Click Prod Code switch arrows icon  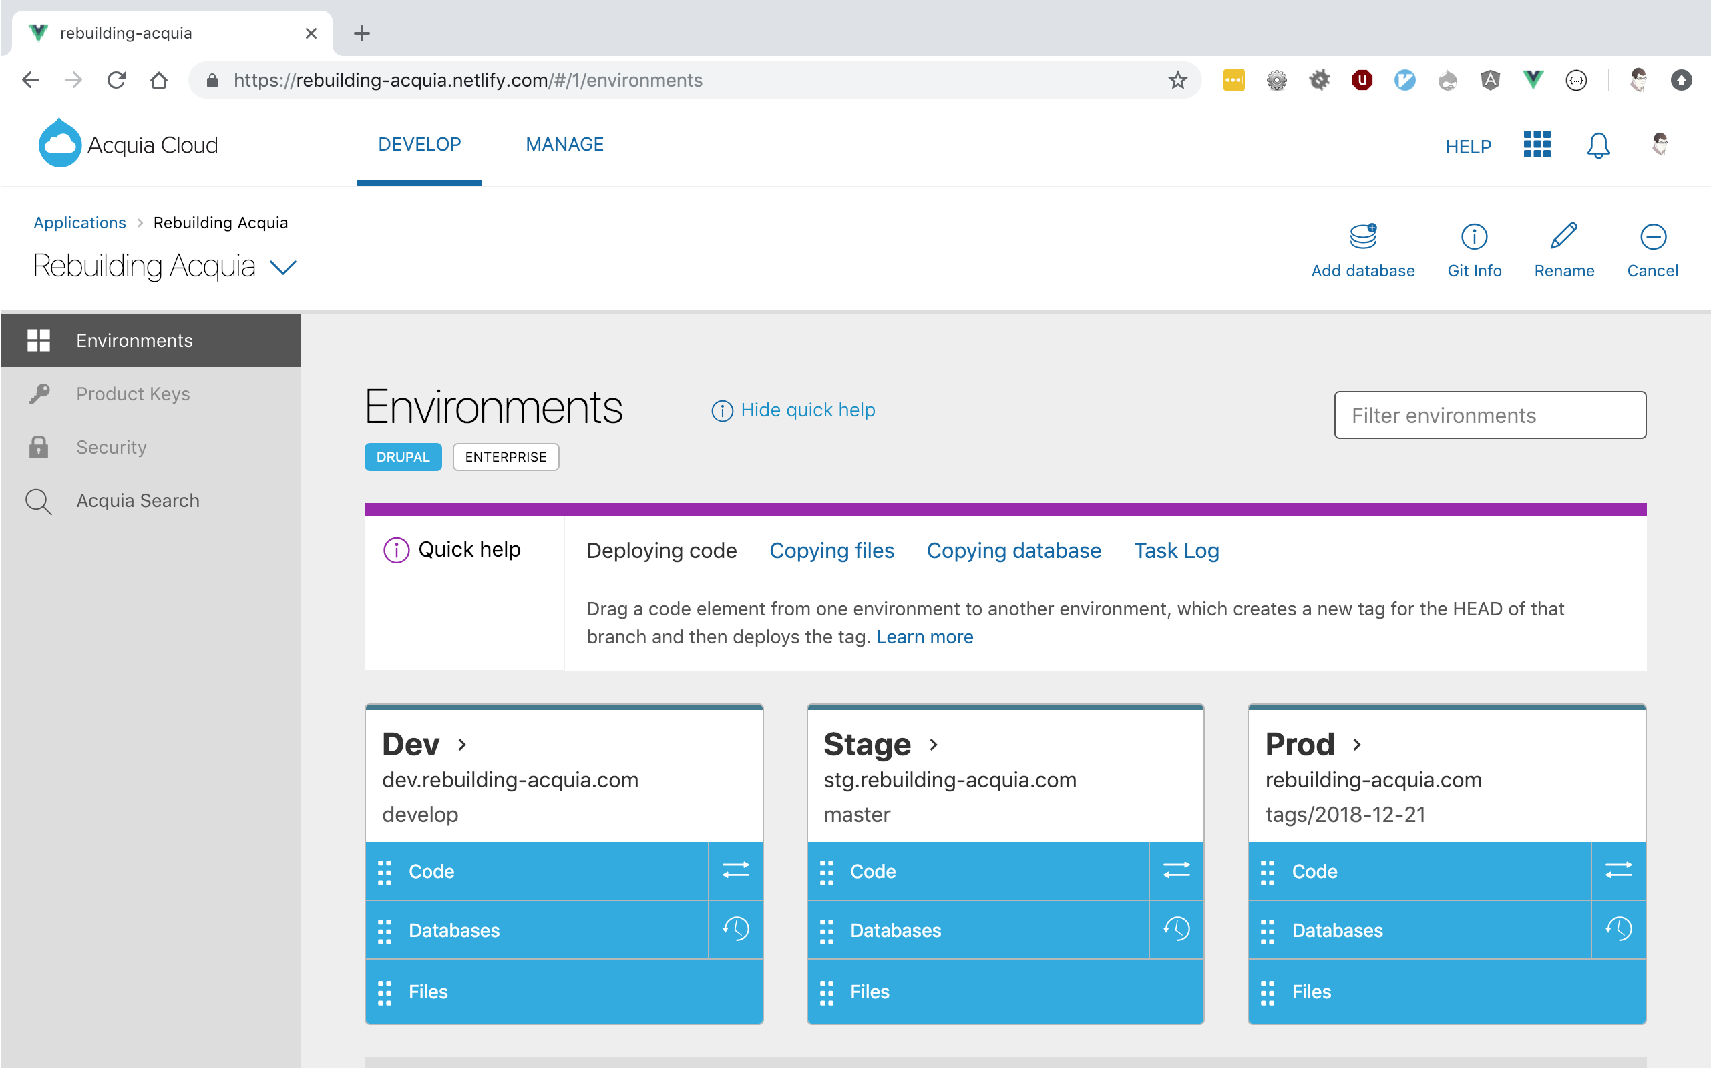pyautogui.click(x=1618, y=870)
